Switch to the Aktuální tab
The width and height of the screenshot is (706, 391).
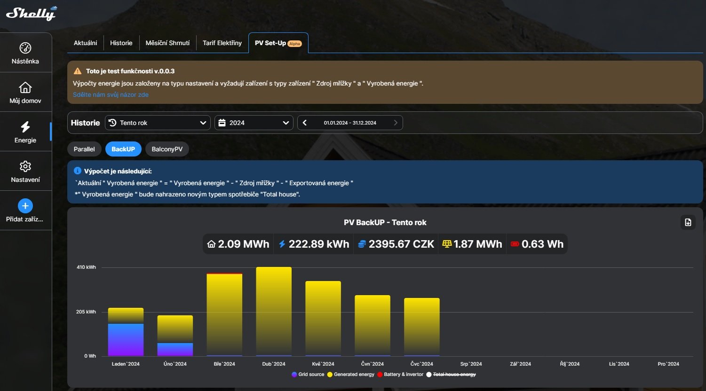click(x=85, y=43)
